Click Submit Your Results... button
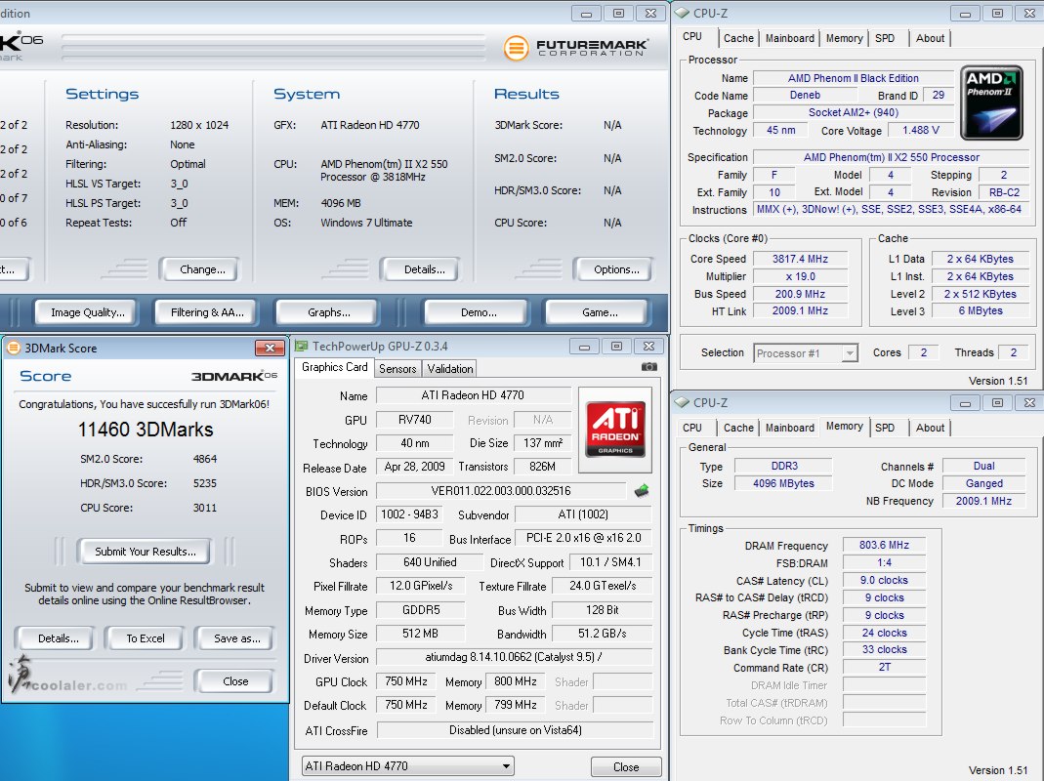This screenshot has width=1044, height=781. 146,552
